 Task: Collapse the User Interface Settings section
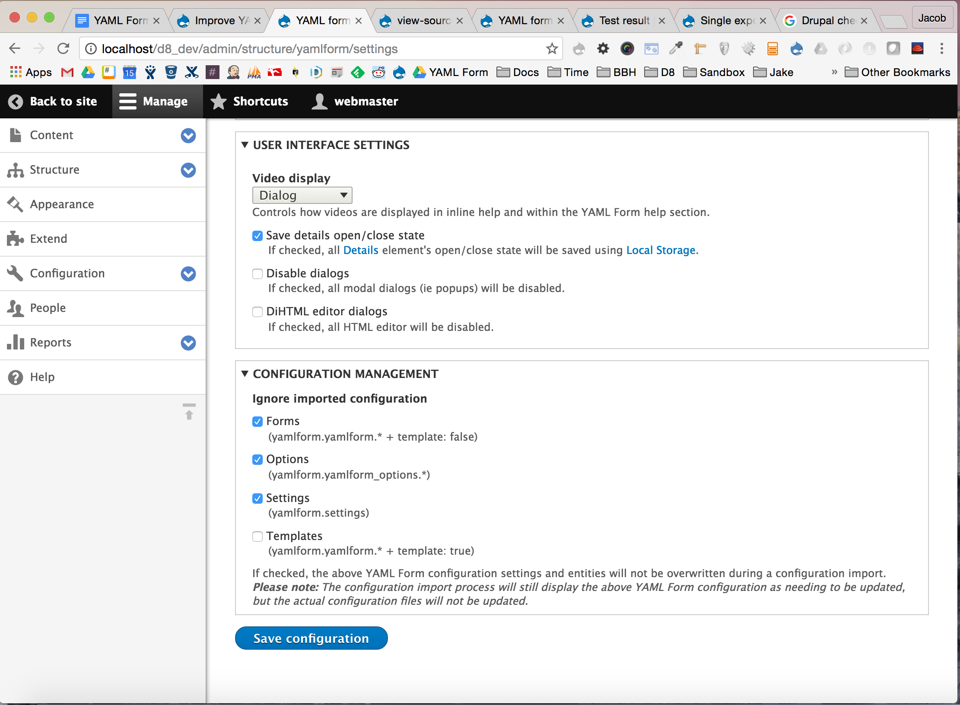click(x=245, y=145)
